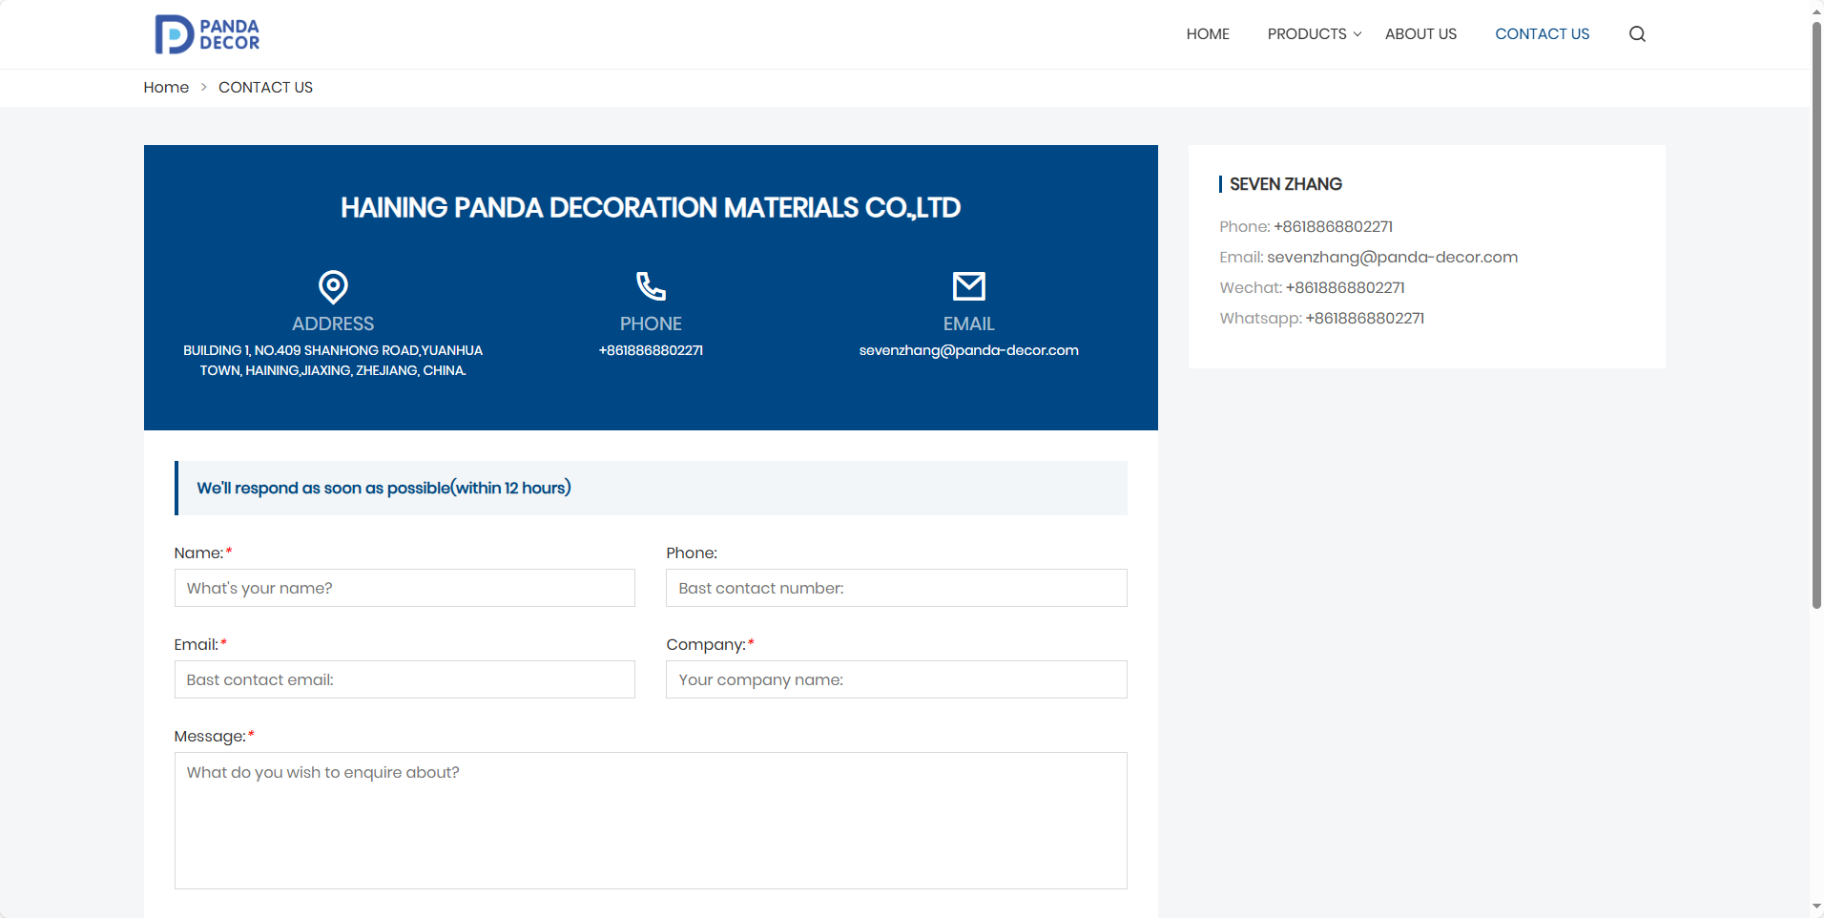Click the page vertical scrollbar thumb
Image resolution: width=1824 pixels, height=918 pixels.
coord(1816,315)
